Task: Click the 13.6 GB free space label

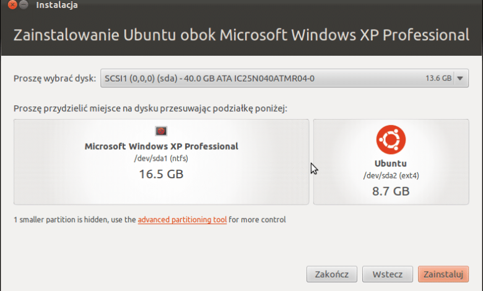Action: pos(438,78)
